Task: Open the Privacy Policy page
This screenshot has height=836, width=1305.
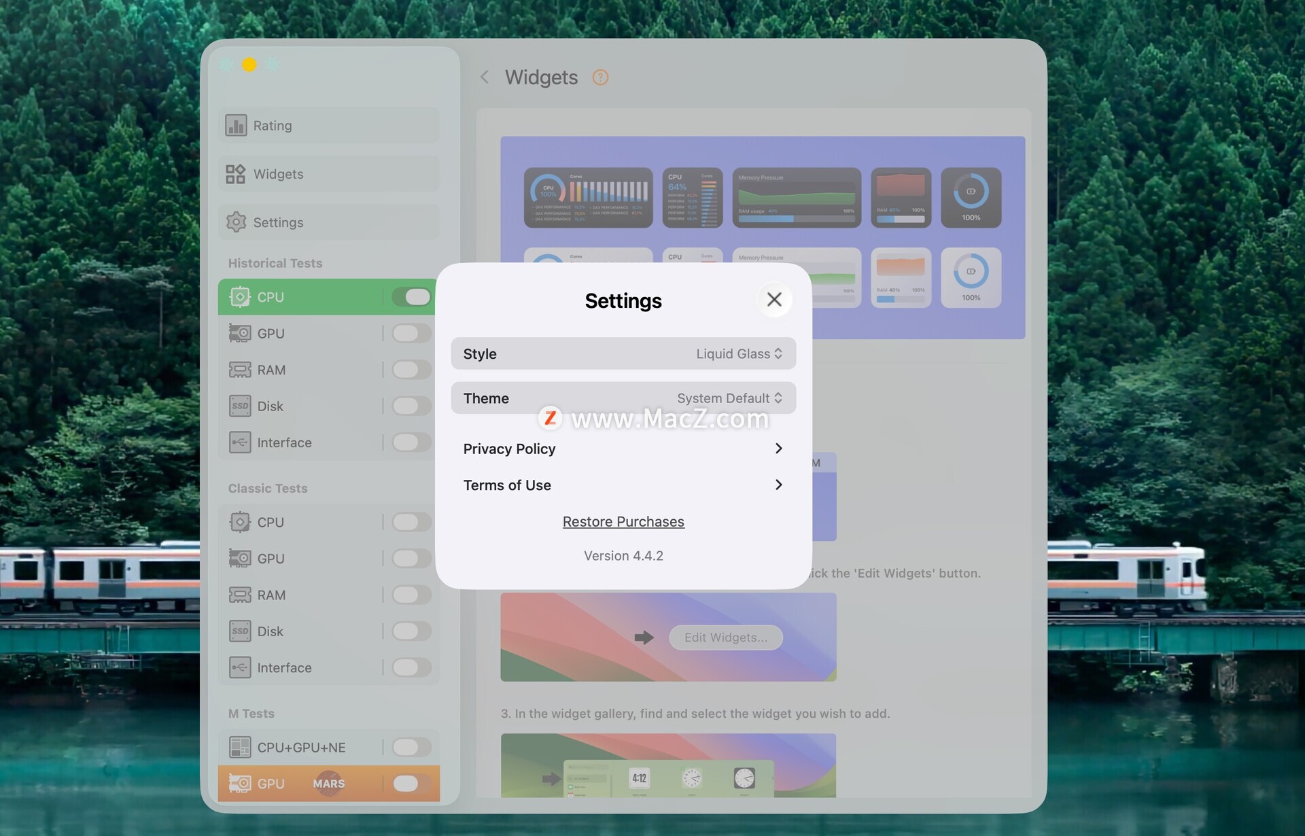Action: point(623,449)
